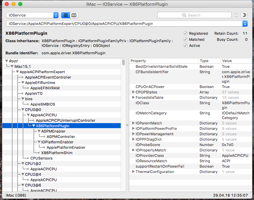Open the registry path combo box arrow
This screenshot has height=200, width=254.
(x=245, y=24)
